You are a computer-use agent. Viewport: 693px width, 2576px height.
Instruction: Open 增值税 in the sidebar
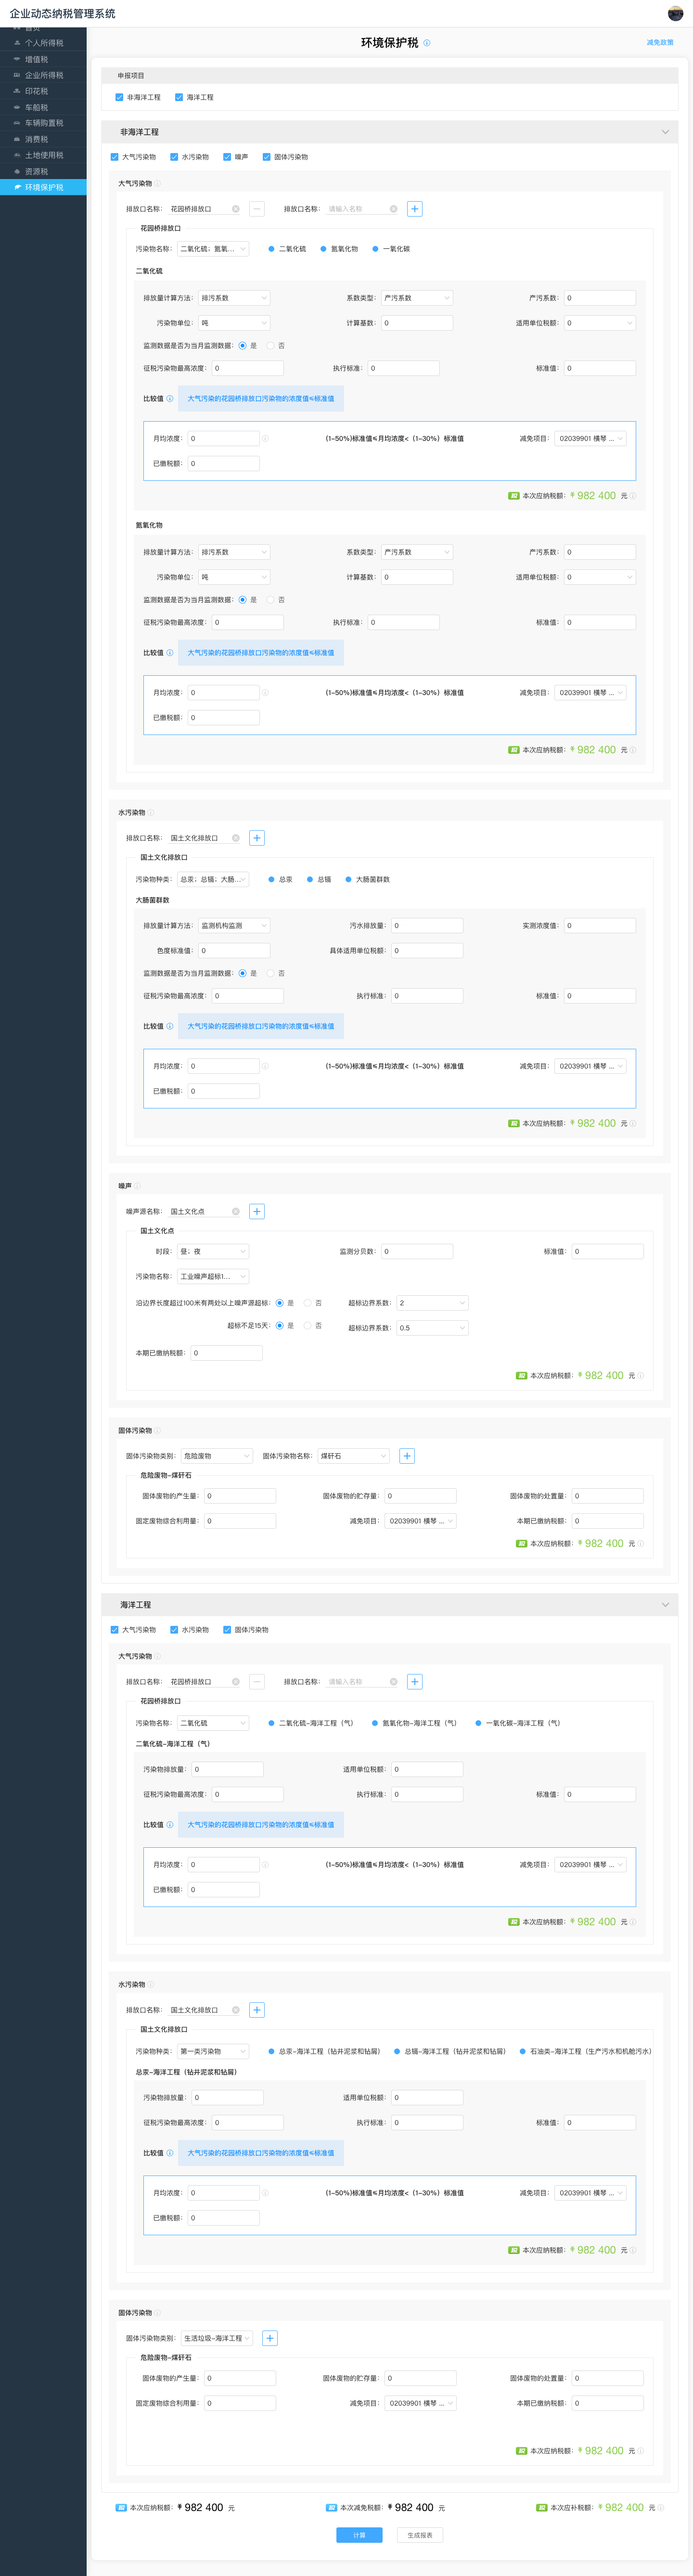tap(43, 59)
